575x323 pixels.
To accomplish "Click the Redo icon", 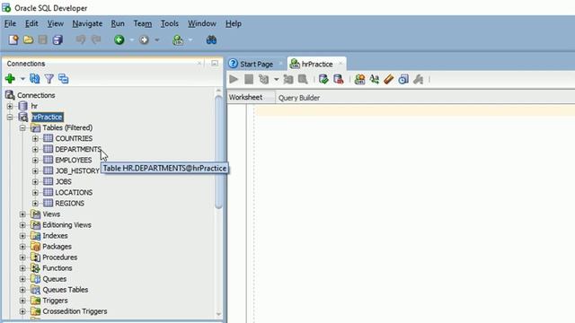I will point(96,39).
